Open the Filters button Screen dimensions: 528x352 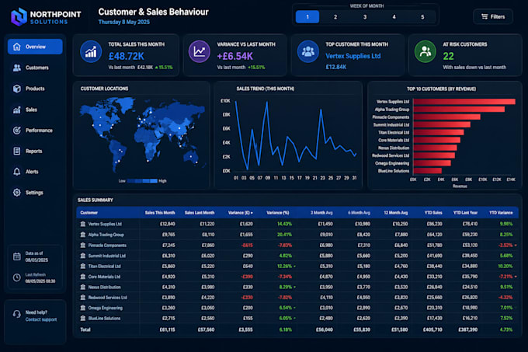coord(493,16)
